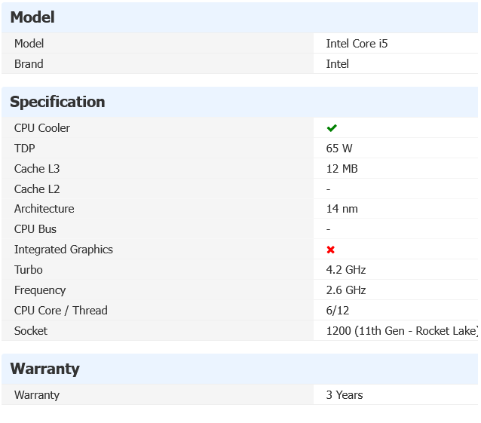481x423 pixels.
Task: Click the CPU Bus row label
Action: pyautogui.click(x=35, y=229)
